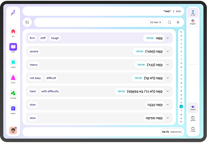Switch interface language to English

pyautogui.click(x=193, y=22)
